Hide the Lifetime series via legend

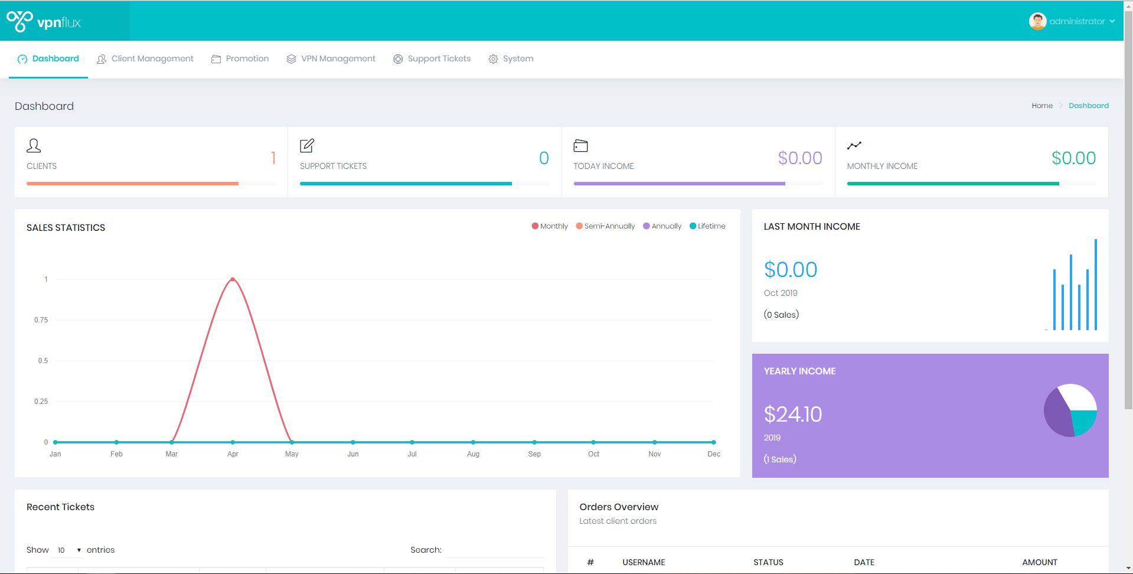707,226
